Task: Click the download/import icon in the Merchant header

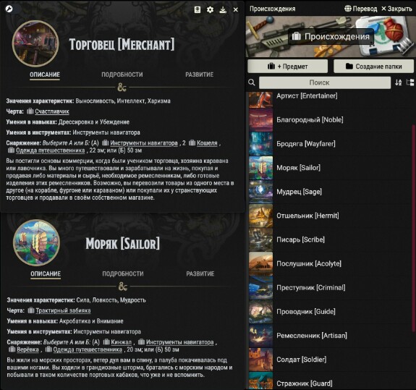Action: coord(223,10)
